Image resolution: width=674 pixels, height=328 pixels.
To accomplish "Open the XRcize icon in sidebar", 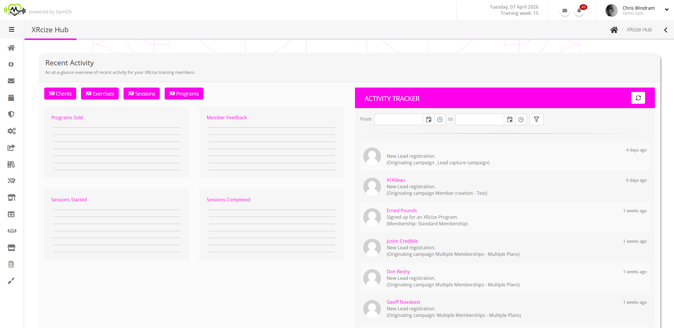I will (x=11, y=181).
